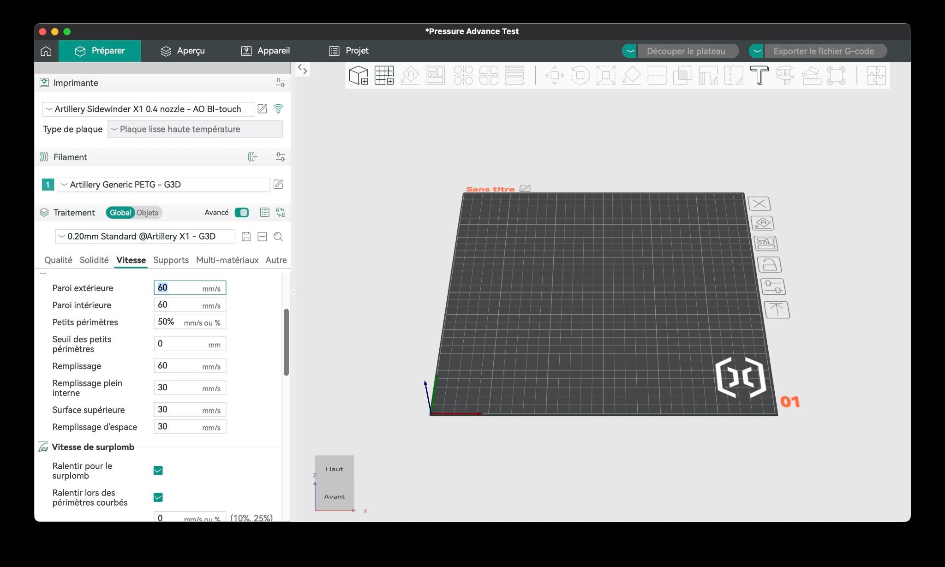Select the Seam painting tool
Screen dimensions: 945x567
point(734,75)
